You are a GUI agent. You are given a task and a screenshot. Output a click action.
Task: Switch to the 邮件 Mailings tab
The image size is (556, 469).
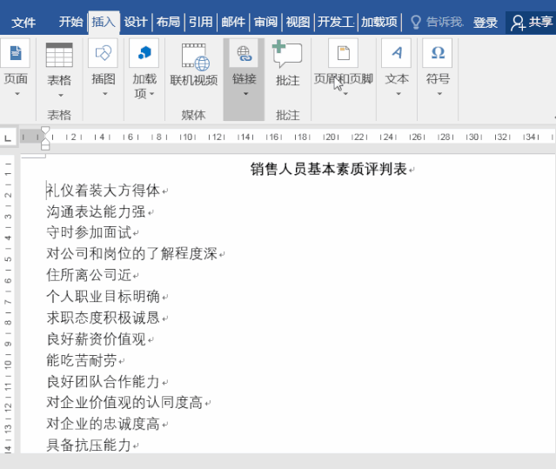click(x=233, y=23)
